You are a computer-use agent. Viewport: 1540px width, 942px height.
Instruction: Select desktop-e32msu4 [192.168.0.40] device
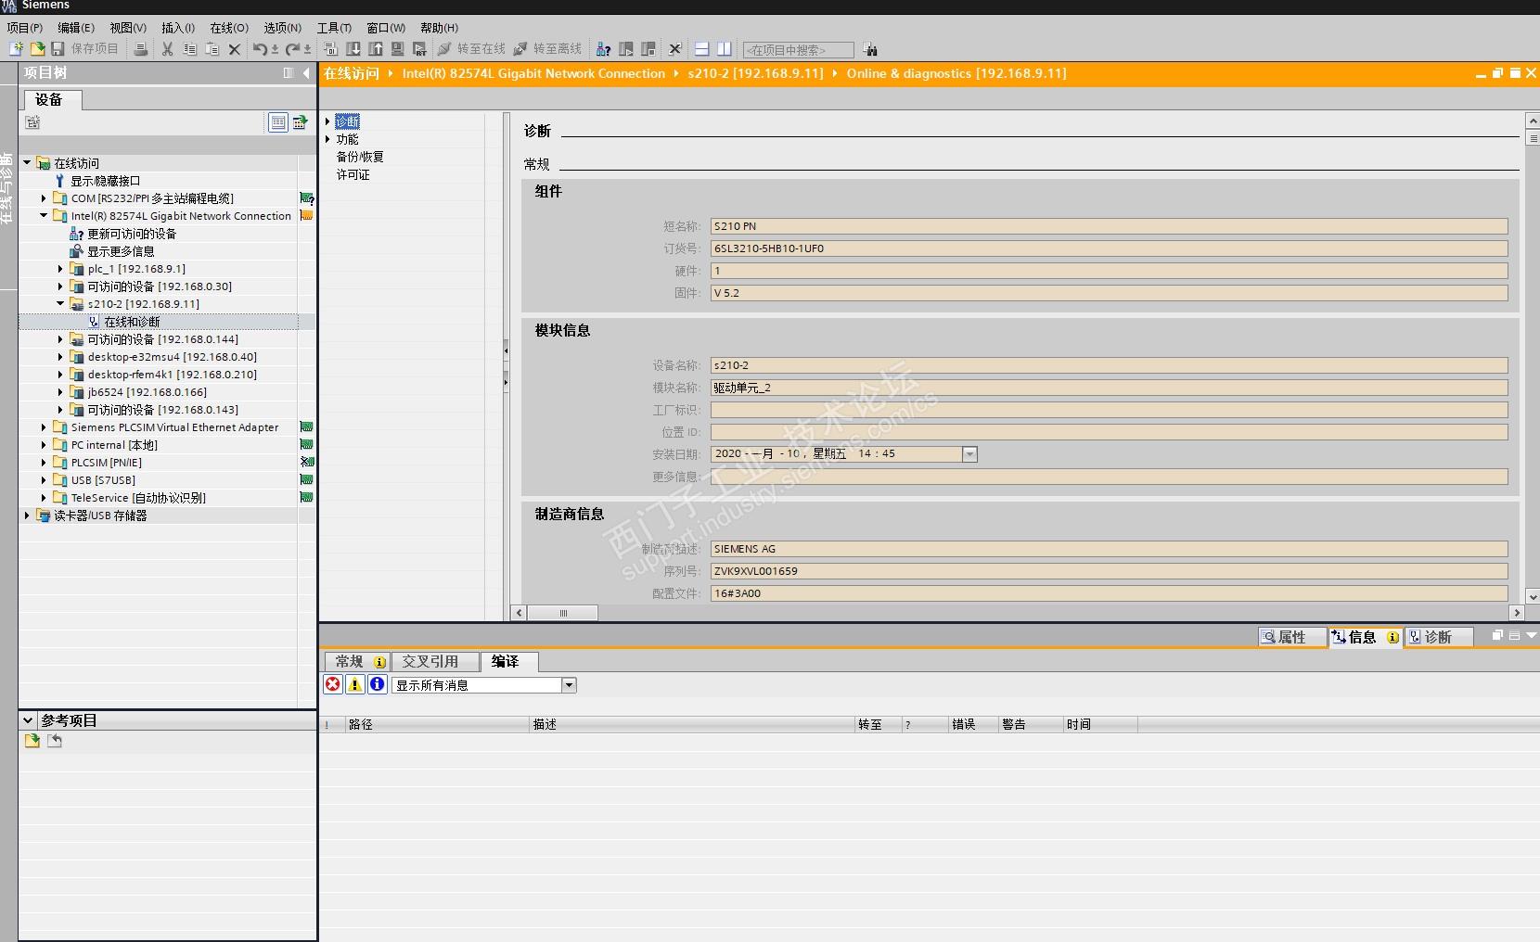[172, 357]
